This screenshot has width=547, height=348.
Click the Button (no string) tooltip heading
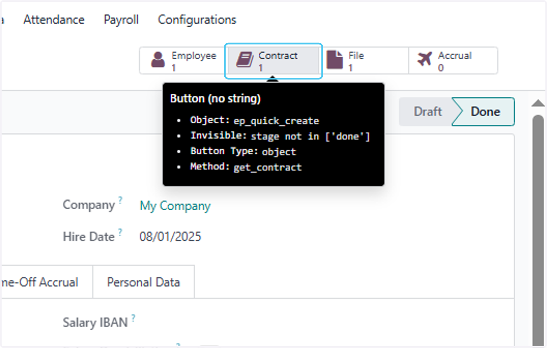pos(215,98)
